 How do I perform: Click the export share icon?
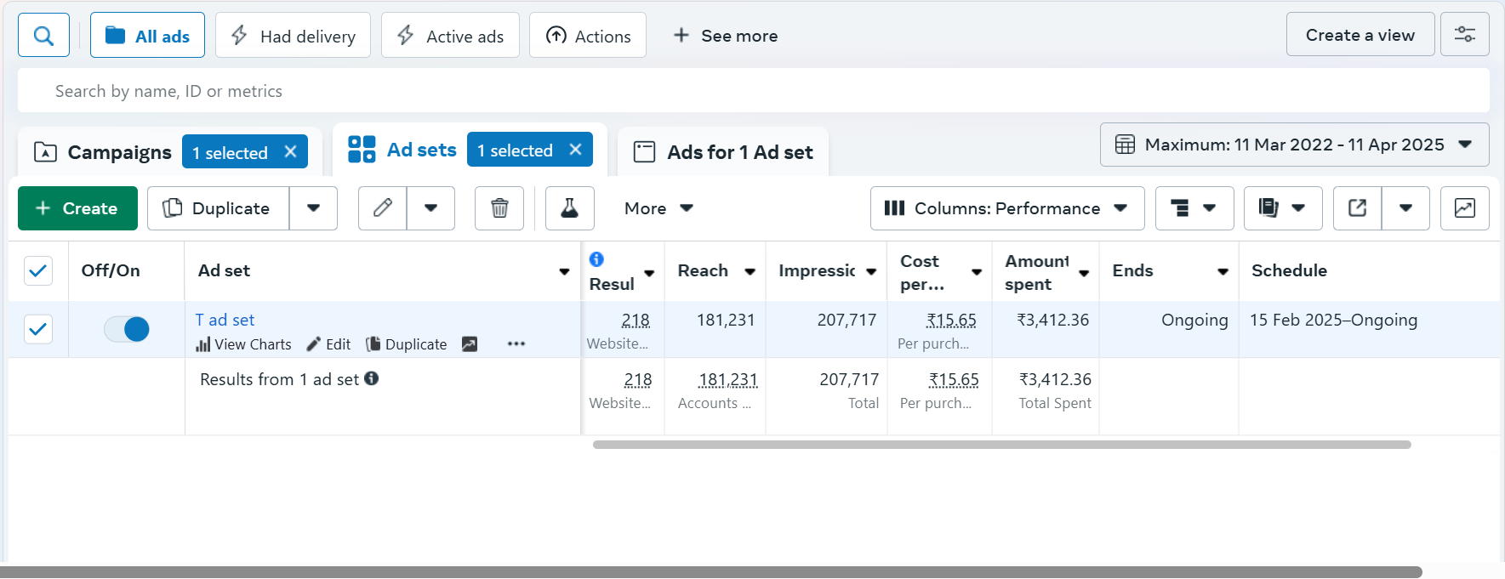(x=1357, y=208)
